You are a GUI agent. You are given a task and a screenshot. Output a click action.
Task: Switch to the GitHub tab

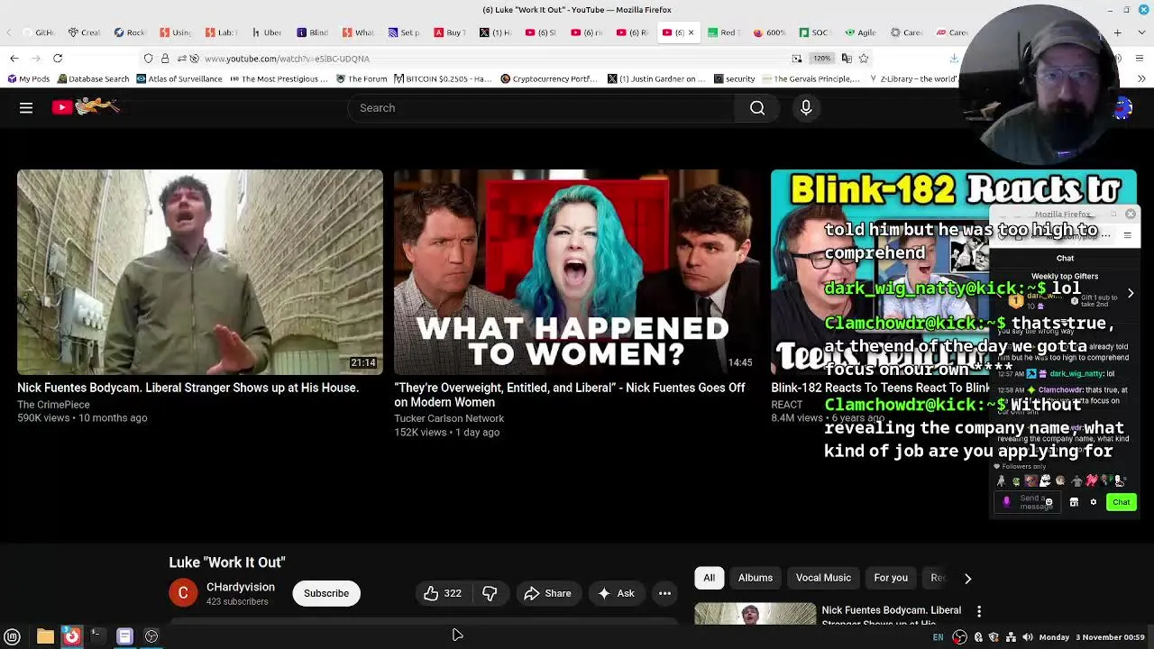38,32
